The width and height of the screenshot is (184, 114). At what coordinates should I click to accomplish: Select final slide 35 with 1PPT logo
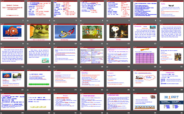coord(171,102)
